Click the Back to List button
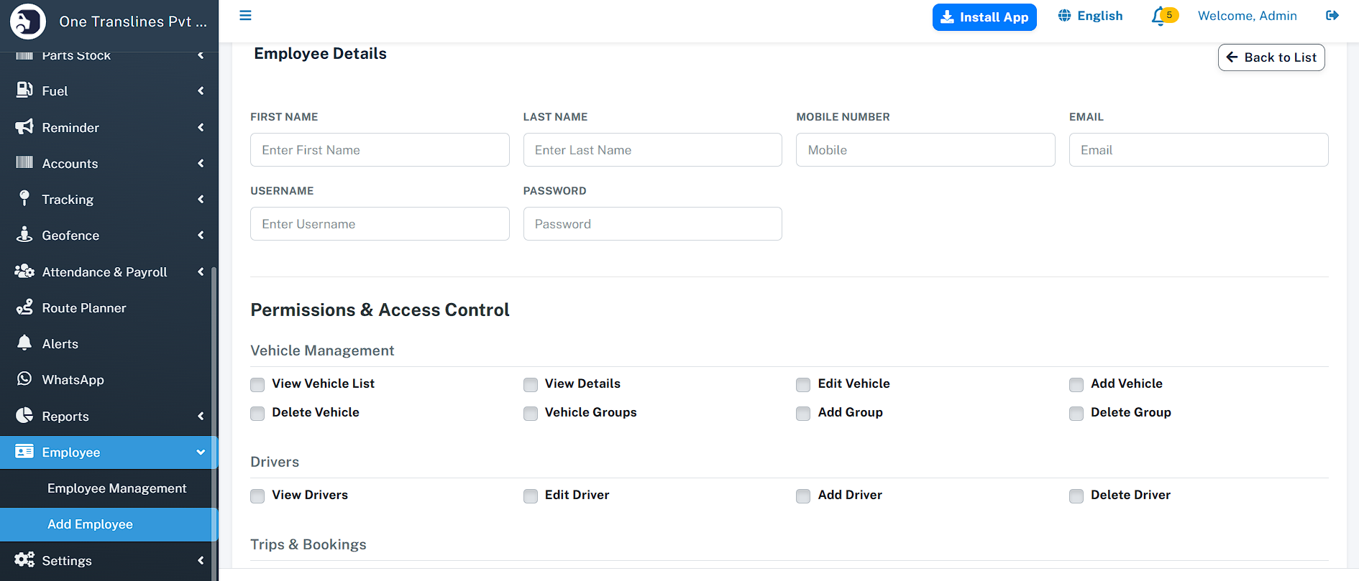Screen dimensions: 1359x581 coord(1271,57)
